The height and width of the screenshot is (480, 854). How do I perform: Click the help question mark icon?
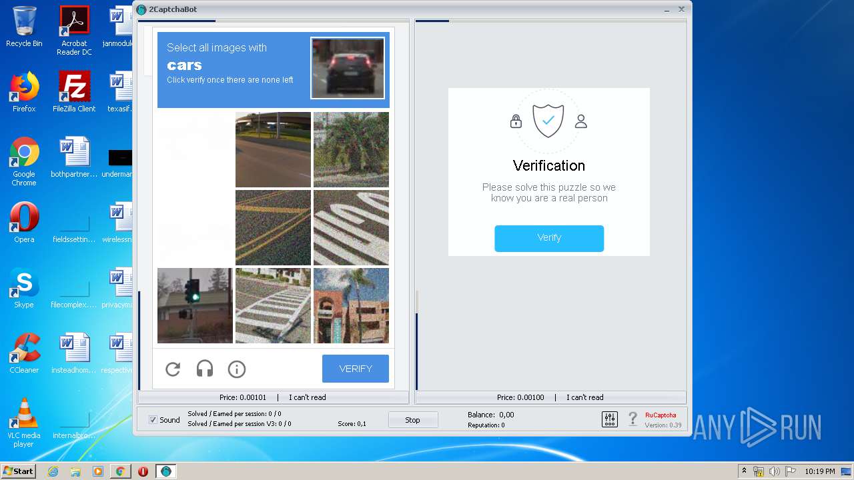coord(632,419)
